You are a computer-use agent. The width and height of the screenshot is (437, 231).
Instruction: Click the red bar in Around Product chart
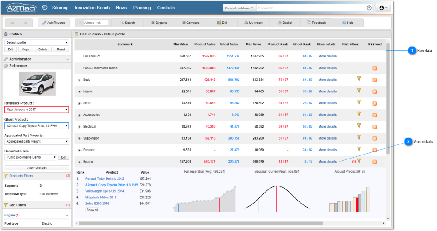357,205
